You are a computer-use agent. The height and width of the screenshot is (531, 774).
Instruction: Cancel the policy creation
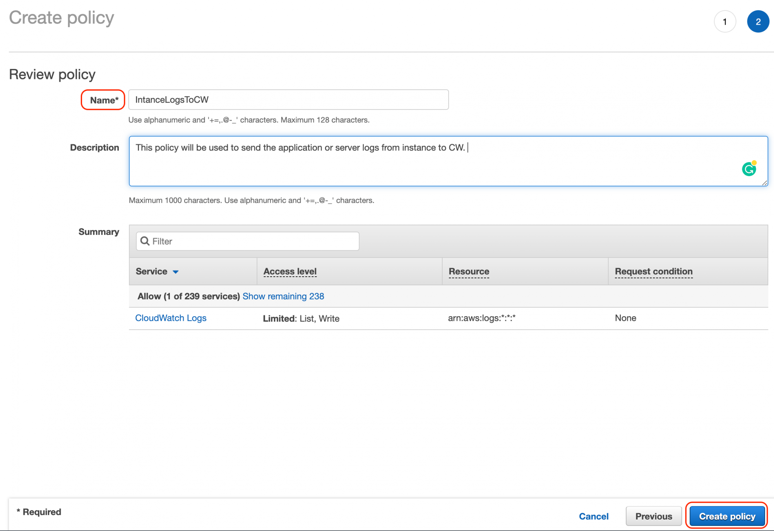coord(594,516)
